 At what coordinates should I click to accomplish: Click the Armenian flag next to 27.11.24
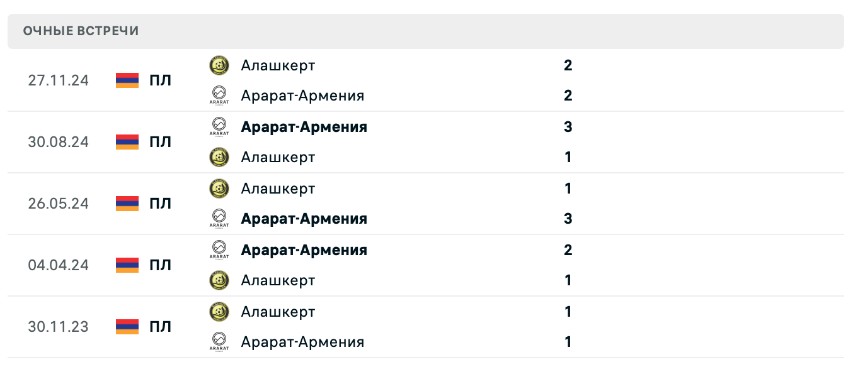[127, 80]
